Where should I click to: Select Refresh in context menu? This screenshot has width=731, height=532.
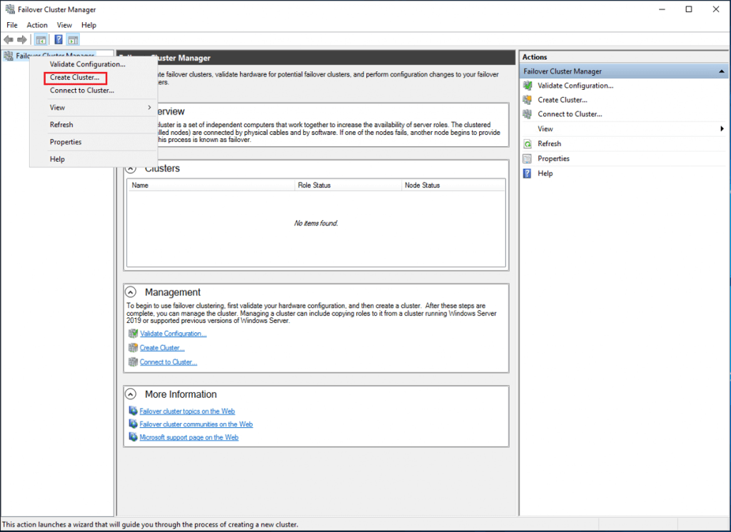[x=61, y=125]
